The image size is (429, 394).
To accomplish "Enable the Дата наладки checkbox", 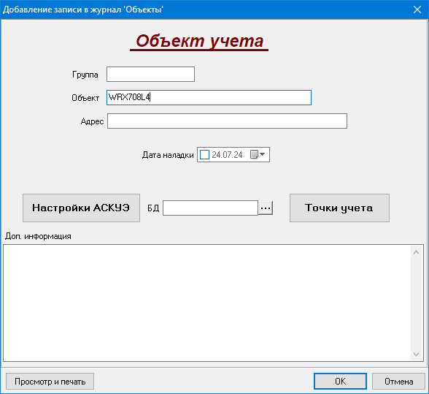I will click(204, 155).
